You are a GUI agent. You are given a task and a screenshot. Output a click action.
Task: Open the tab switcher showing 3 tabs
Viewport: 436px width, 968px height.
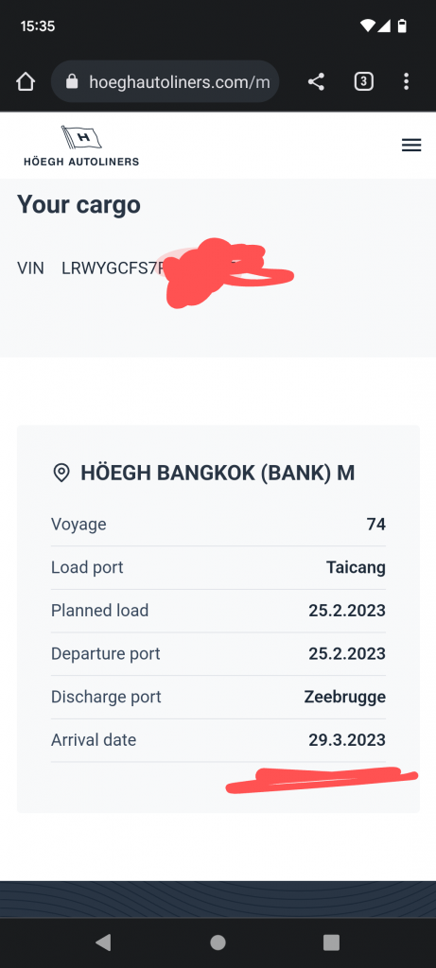pyautogui.click(x=364, y=81)
